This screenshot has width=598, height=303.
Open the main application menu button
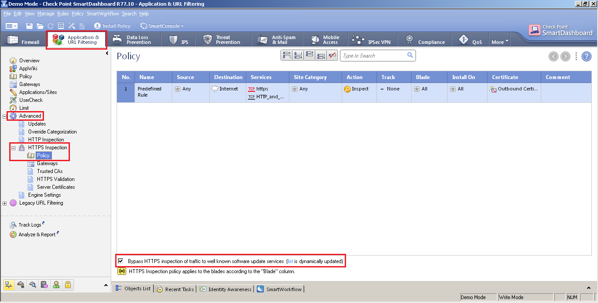tap(12, 26)
